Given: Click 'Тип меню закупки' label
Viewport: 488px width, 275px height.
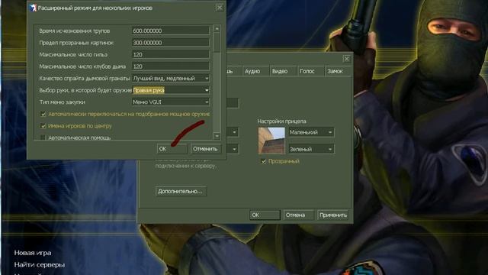Looking at the screenshot, I should click(x=62, y=102).
